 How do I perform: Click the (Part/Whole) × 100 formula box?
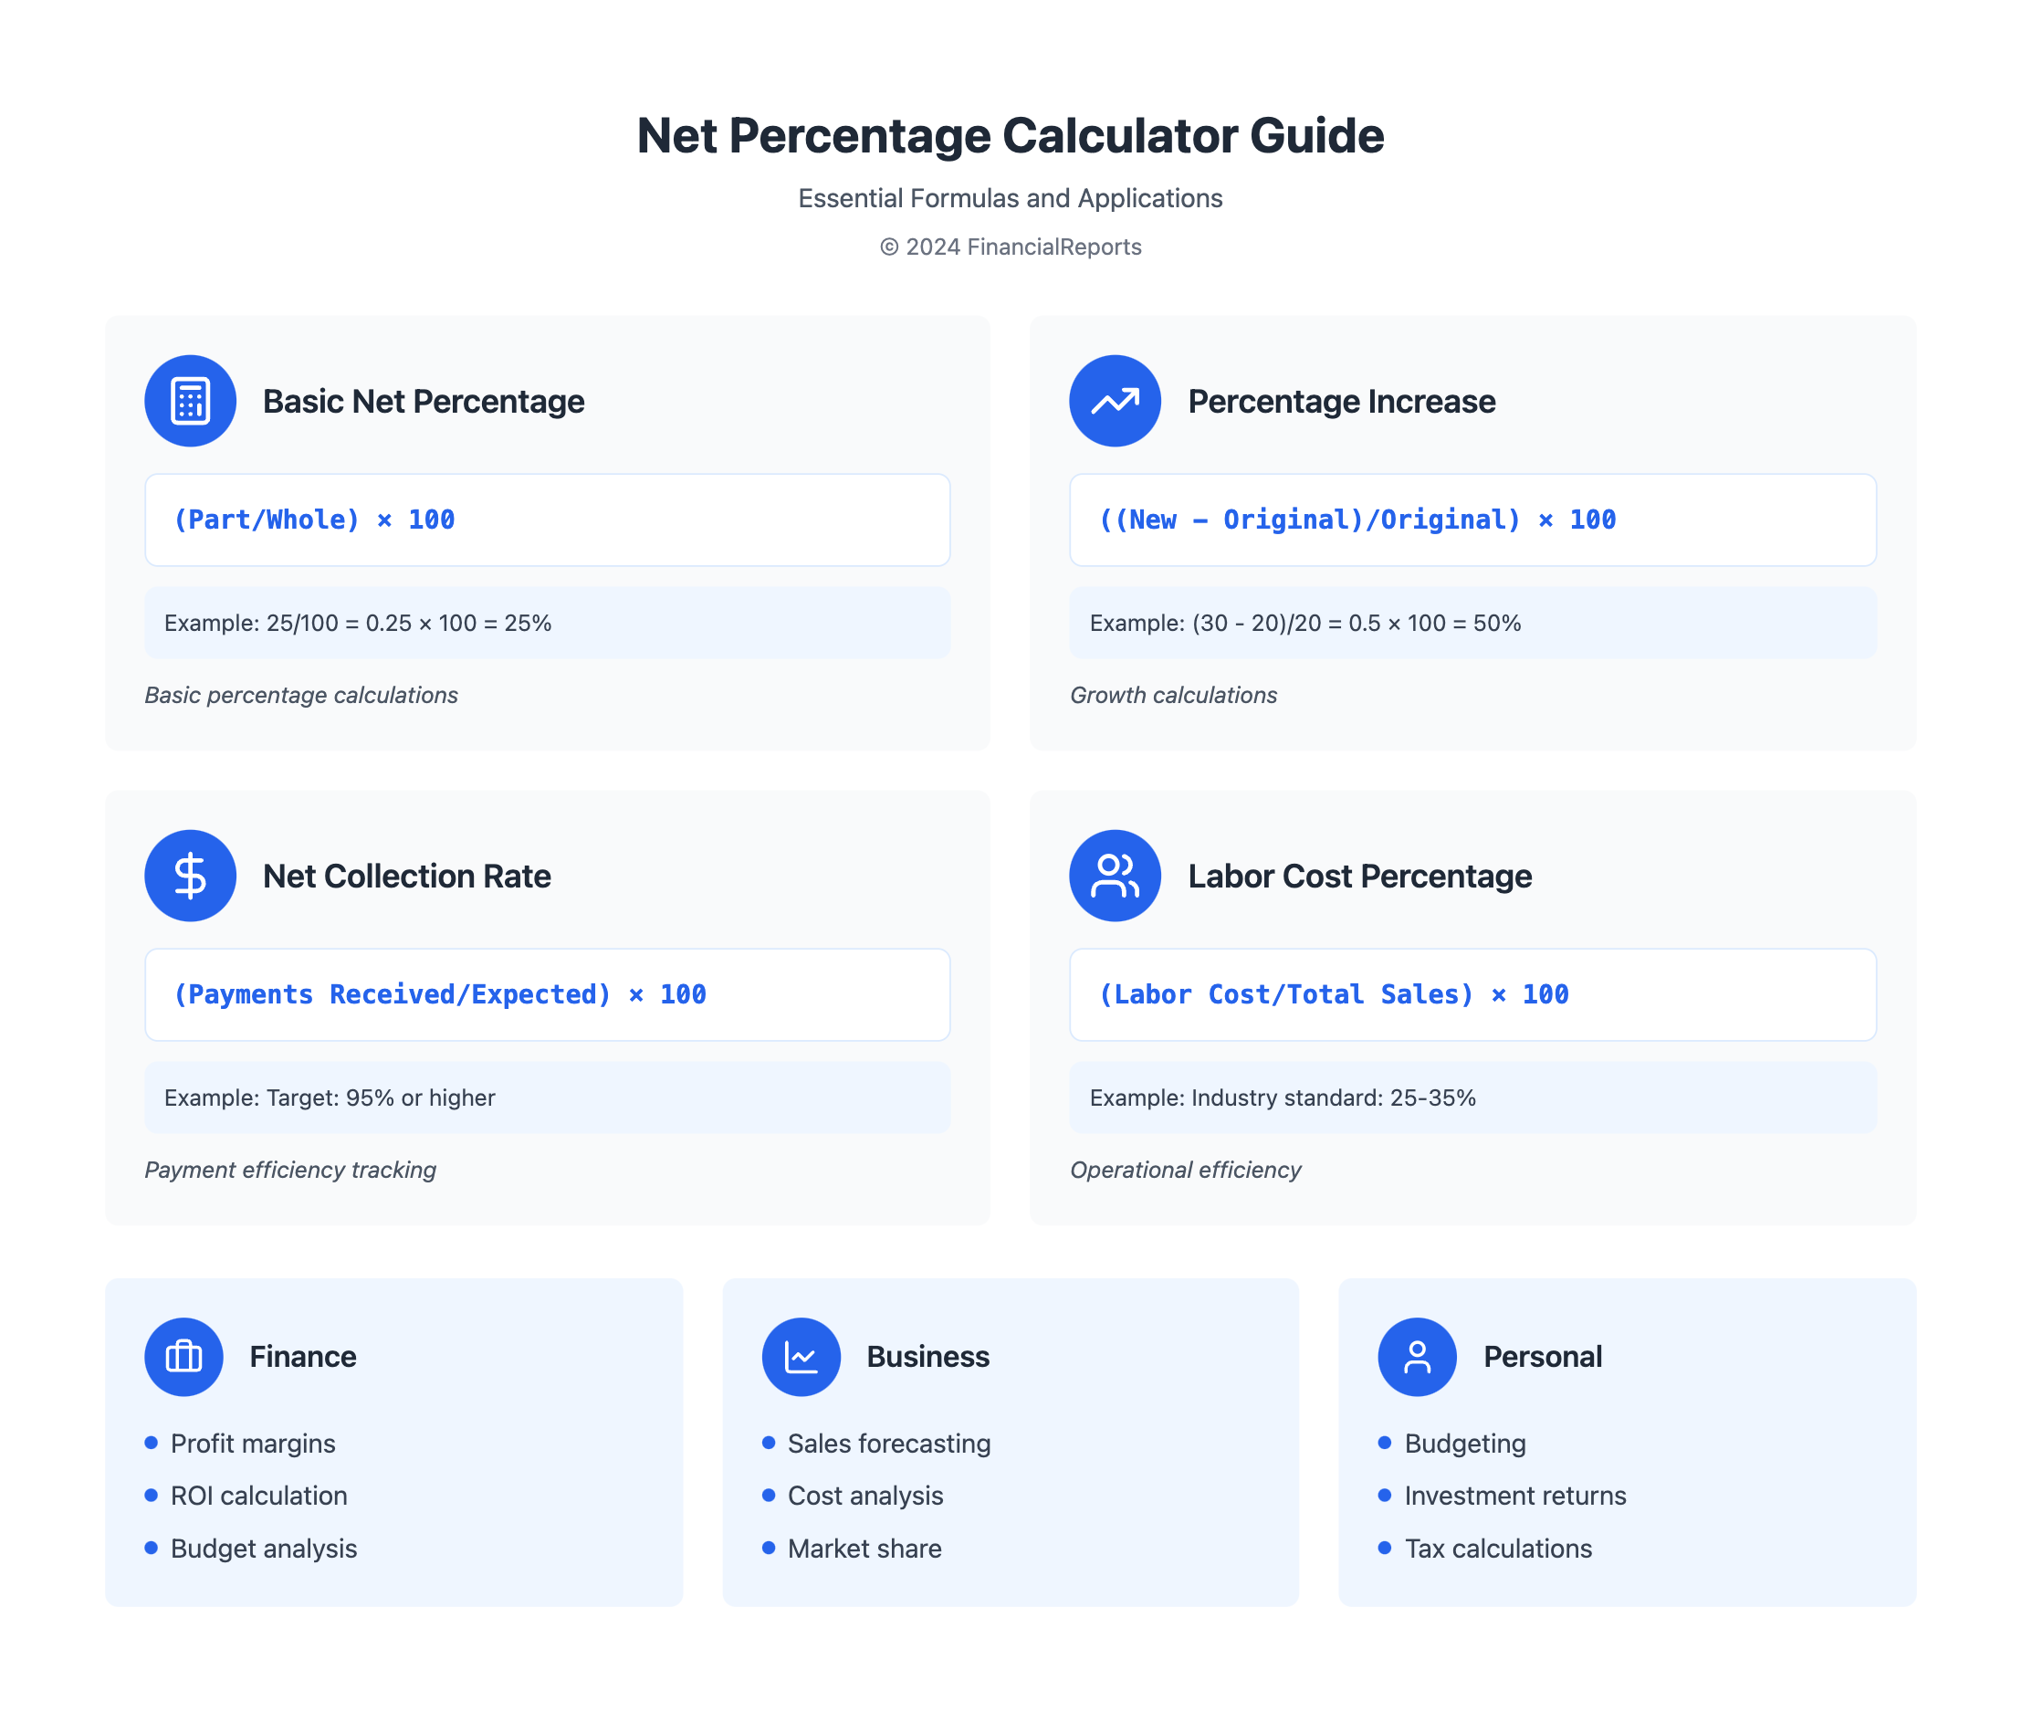click(547, 520)
